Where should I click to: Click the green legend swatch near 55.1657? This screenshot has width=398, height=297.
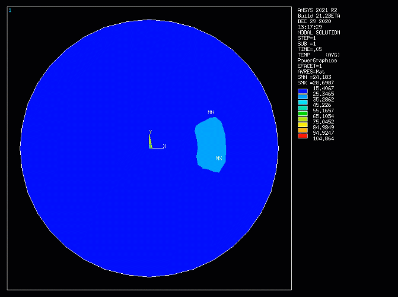[x=303, y=113]
